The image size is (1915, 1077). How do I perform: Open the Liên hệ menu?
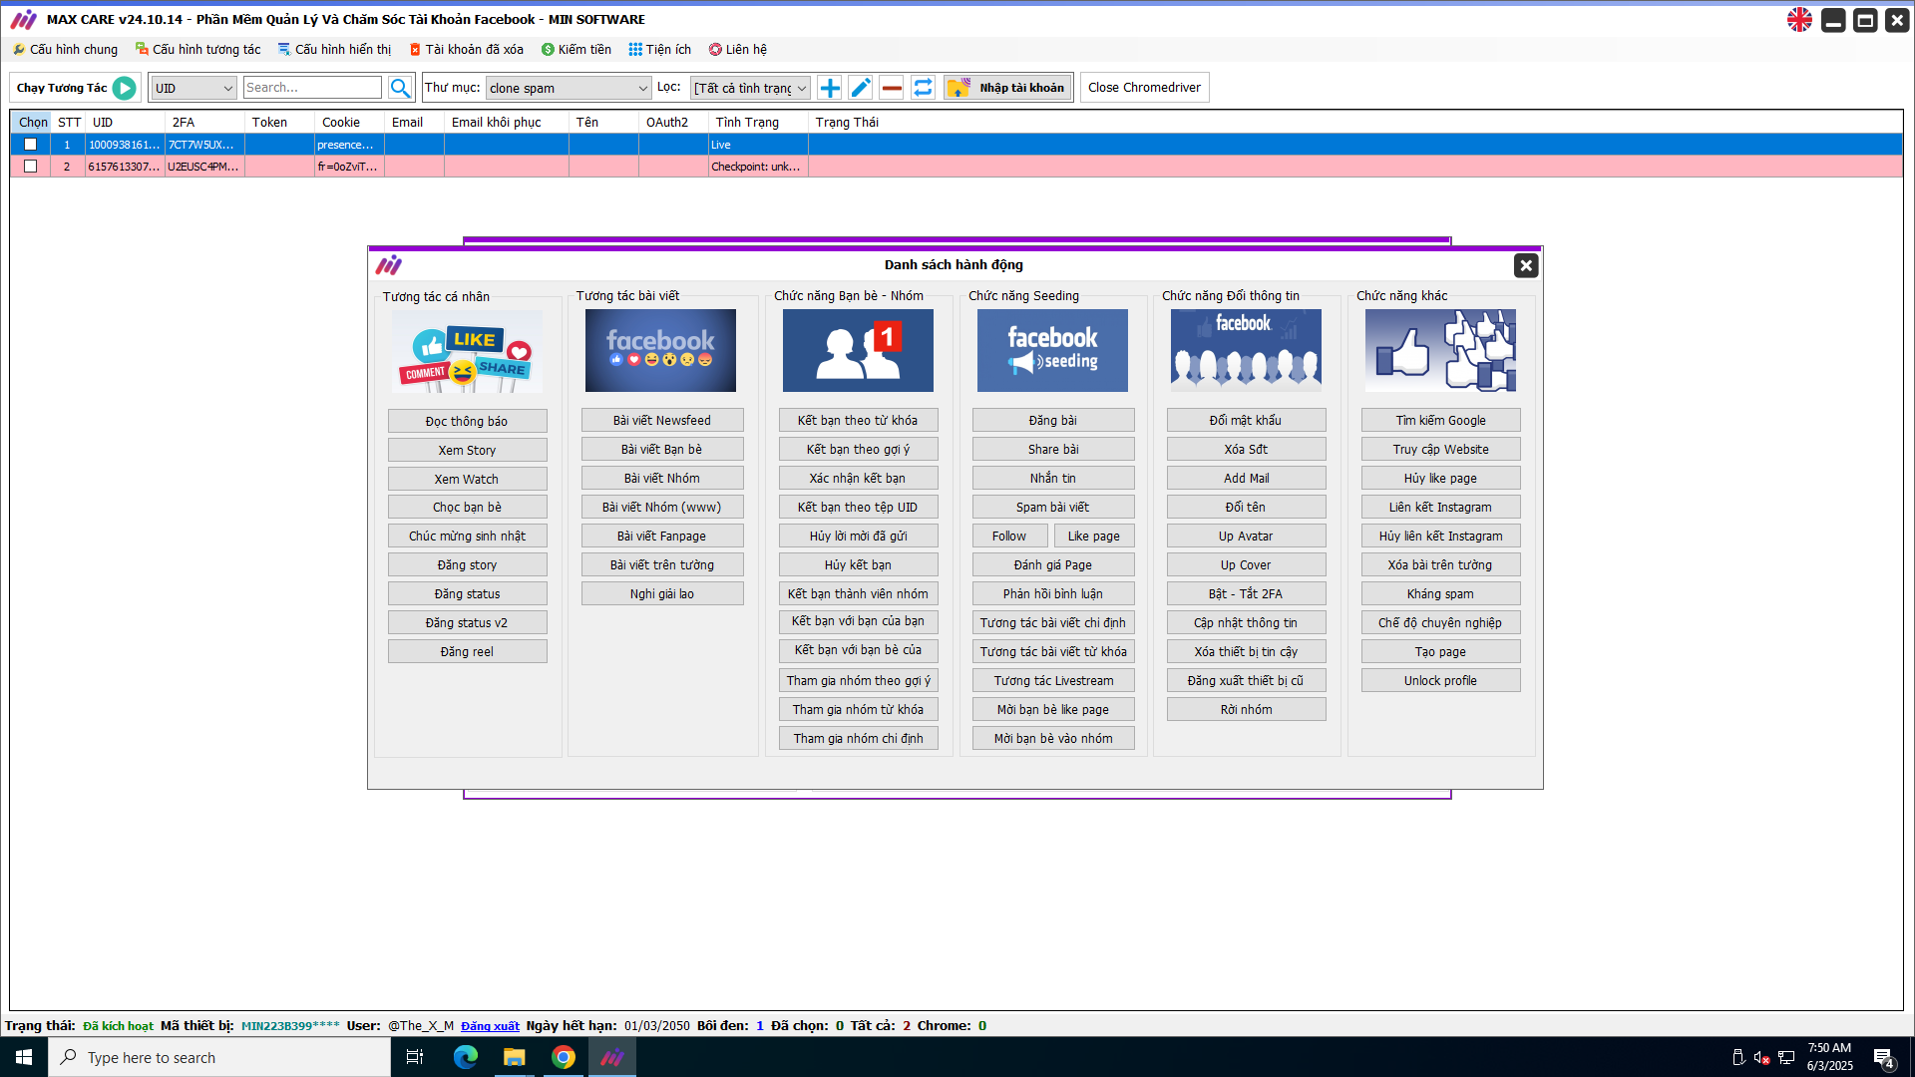pyautogui.click(x=738, y=49)
